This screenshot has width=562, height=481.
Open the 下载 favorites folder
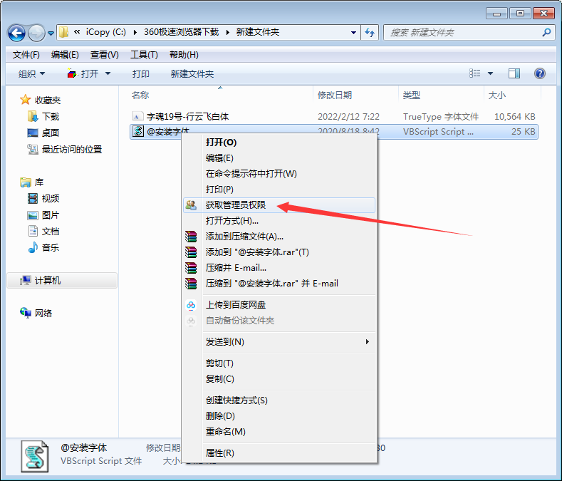pos(50,116)
